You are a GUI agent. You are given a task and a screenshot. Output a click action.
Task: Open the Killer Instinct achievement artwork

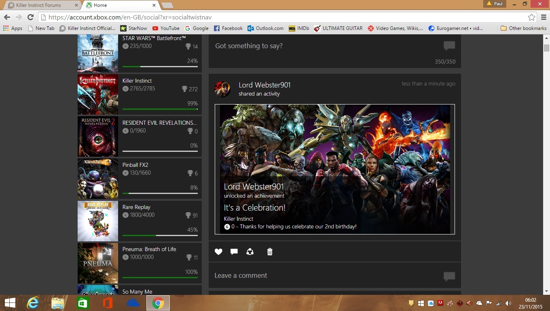[x=335, y=169]
